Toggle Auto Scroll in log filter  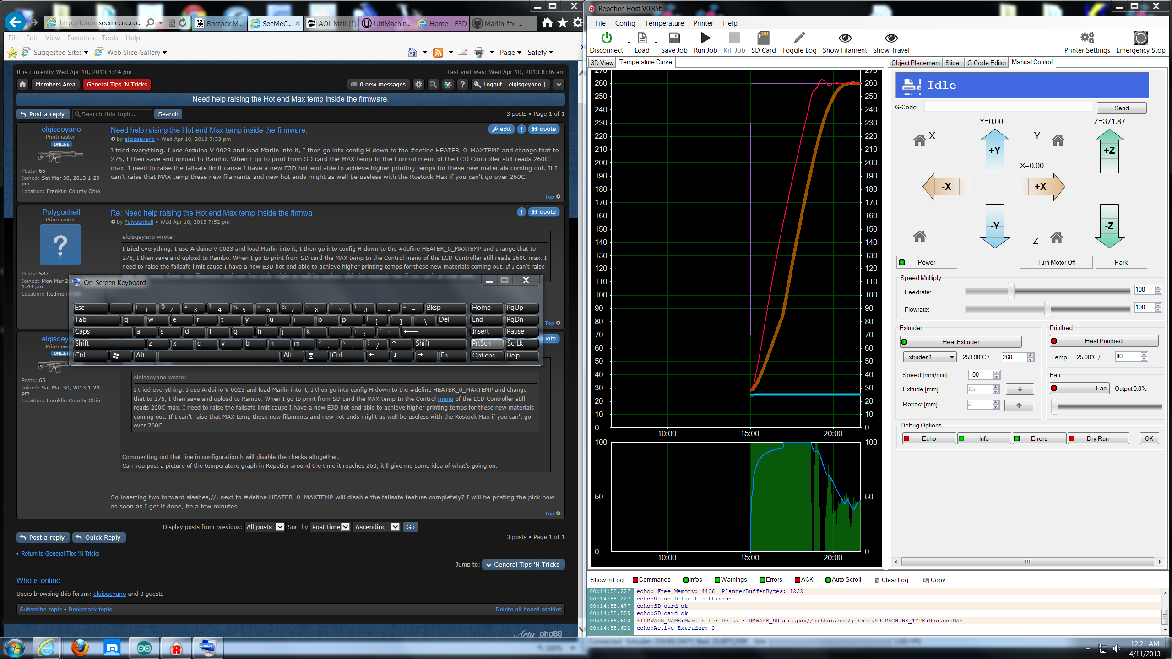tap(843, 579)
